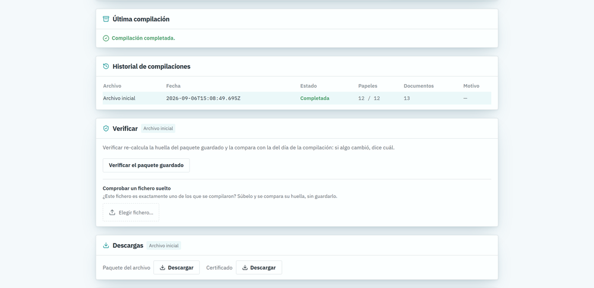Click the Motivo column header

click(x=471, y=86)
